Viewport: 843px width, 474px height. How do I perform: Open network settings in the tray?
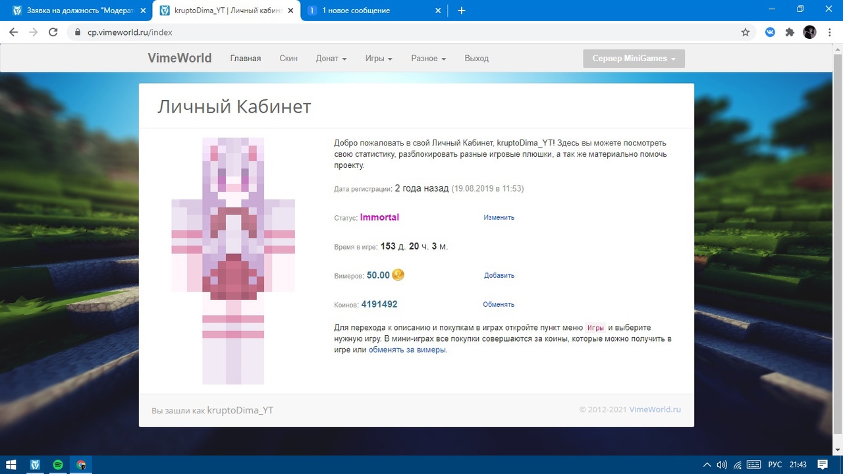coord(738,464)
